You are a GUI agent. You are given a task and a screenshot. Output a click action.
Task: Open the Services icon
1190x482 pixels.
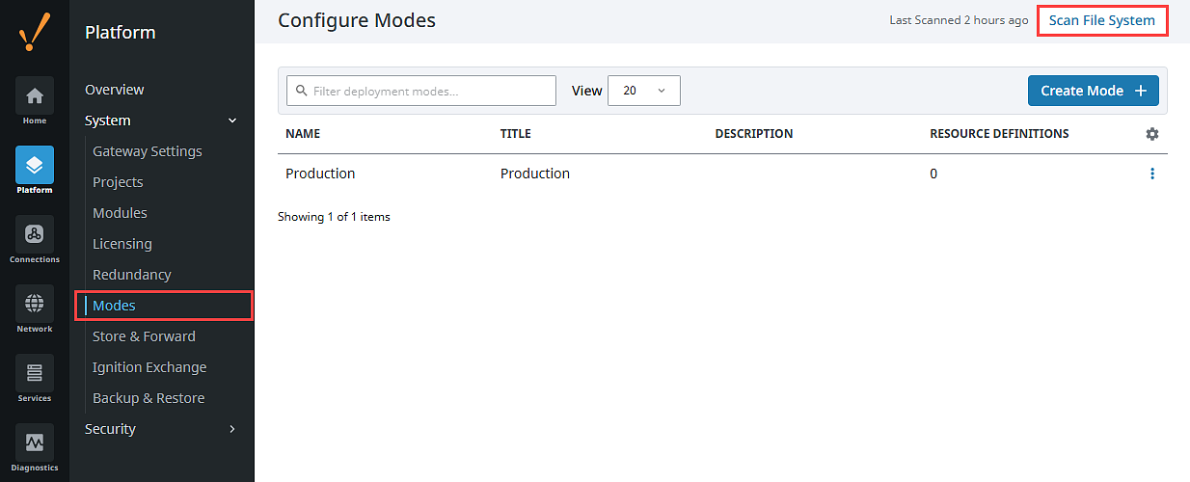(35, 373)
